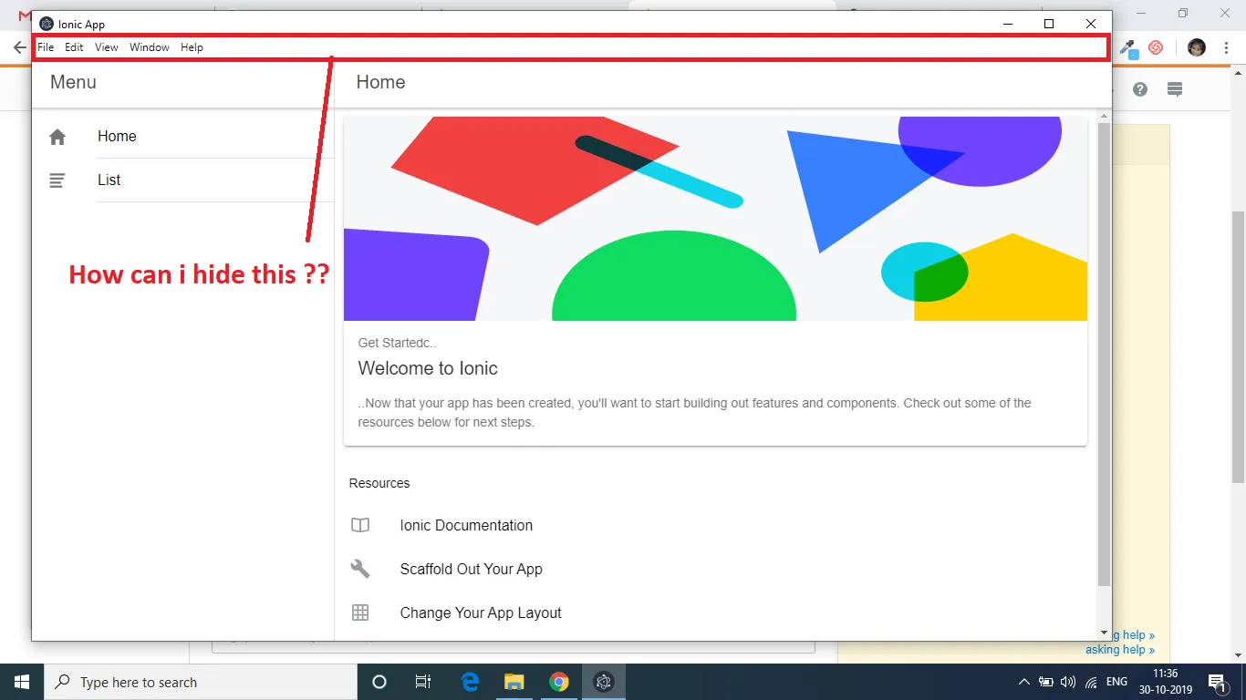Click the Electron app icon on the taskbar
The height and width of the screenshot is (700, 1246).
pyautogui.click(x=603, y=682)
